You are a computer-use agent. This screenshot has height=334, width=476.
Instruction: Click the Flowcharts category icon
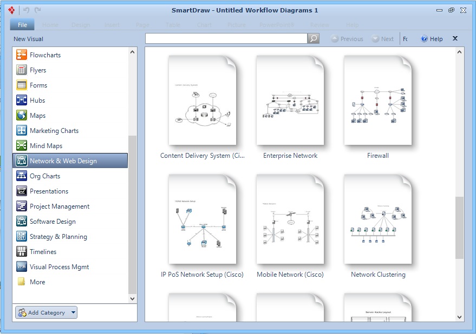[x=22, y=55]
